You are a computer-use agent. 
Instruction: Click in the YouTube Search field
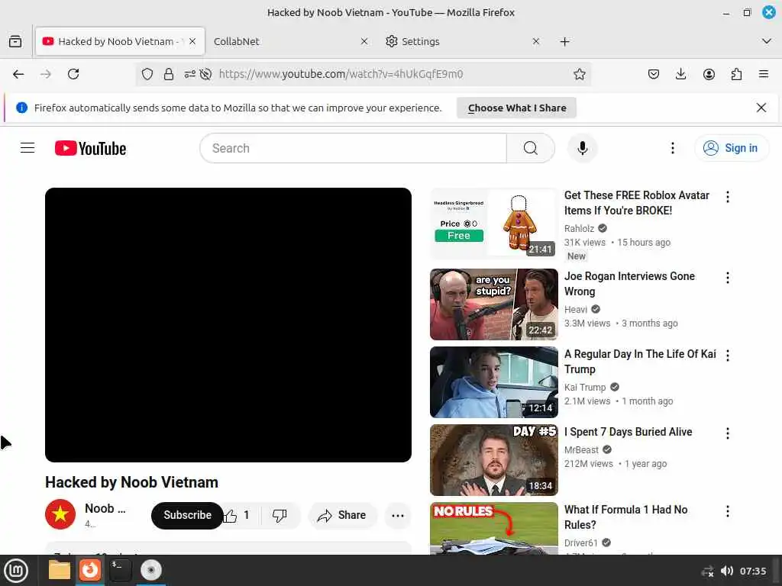pos(353,148)
